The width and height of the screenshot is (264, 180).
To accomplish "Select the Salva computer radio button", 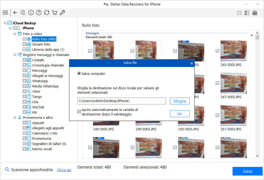I will click(79, 74).
